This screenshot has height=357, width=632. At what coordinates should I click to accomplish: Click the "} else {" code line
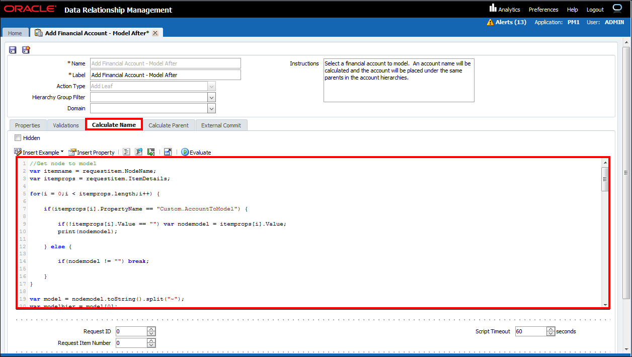pyautogui.click(x=58, y=246)
